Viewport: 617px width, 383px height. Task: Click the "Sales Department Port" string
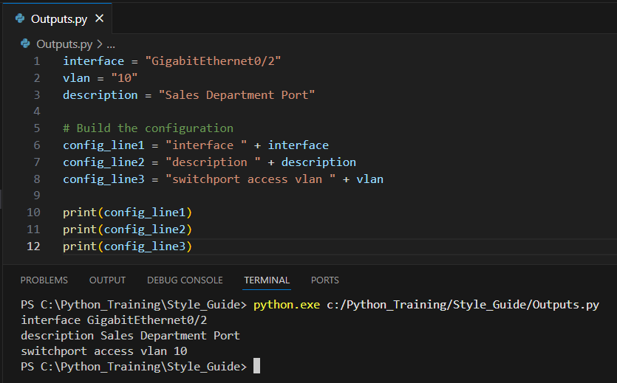tap(236, 95)
